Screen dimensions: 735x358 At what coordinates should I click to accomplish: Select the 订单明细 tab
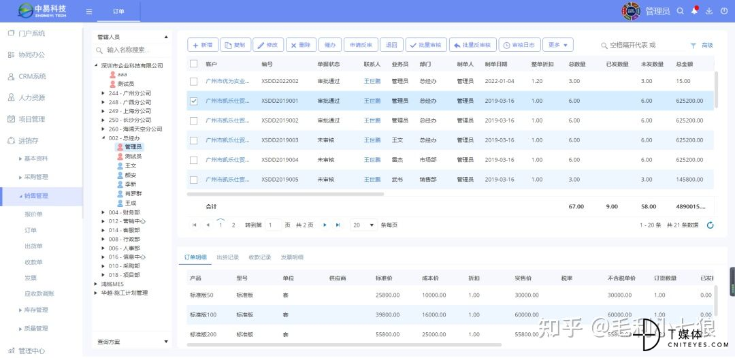(x=195, y=257)
